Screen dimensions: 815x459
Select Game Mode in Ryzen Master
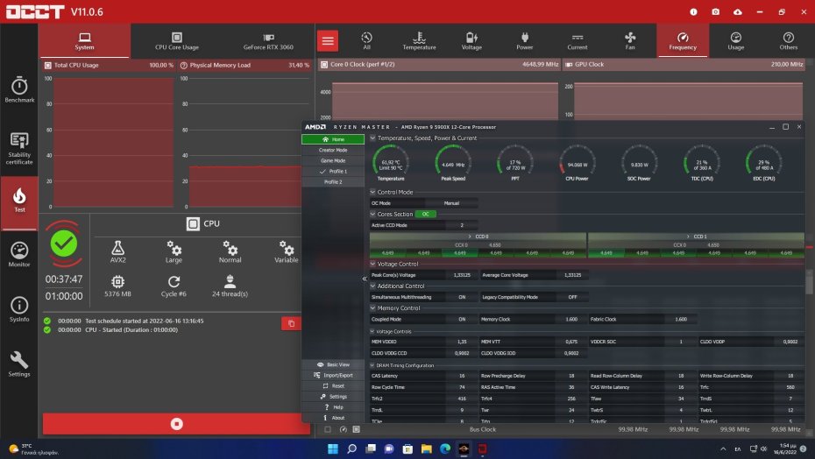(x=333, y=160)
